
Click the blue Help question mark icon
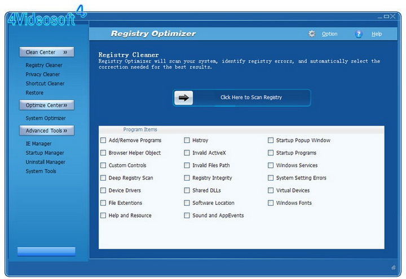pyautogui.click(x=359, y=34)
